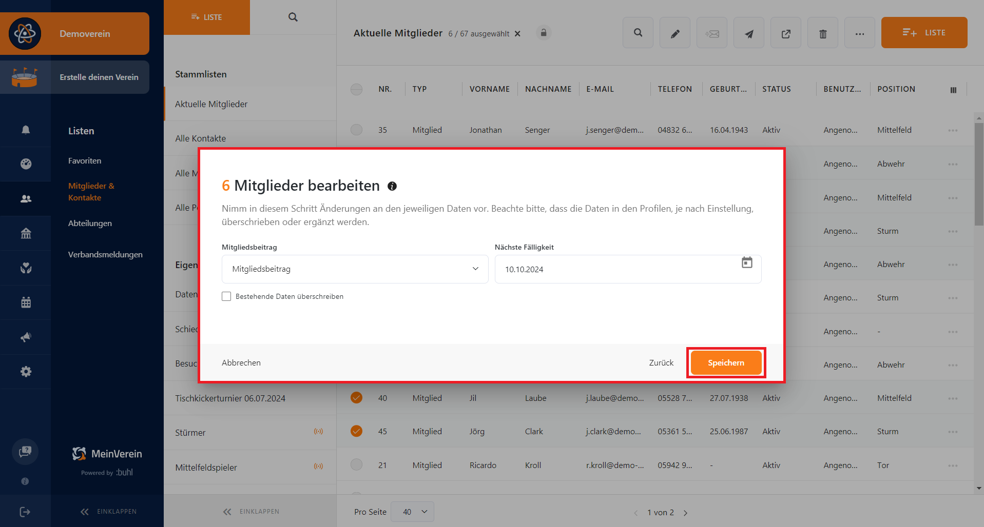This screenshot has height=527, width=984.
Task: Click Zurück in the dialog
Action: tap(661, 362)
